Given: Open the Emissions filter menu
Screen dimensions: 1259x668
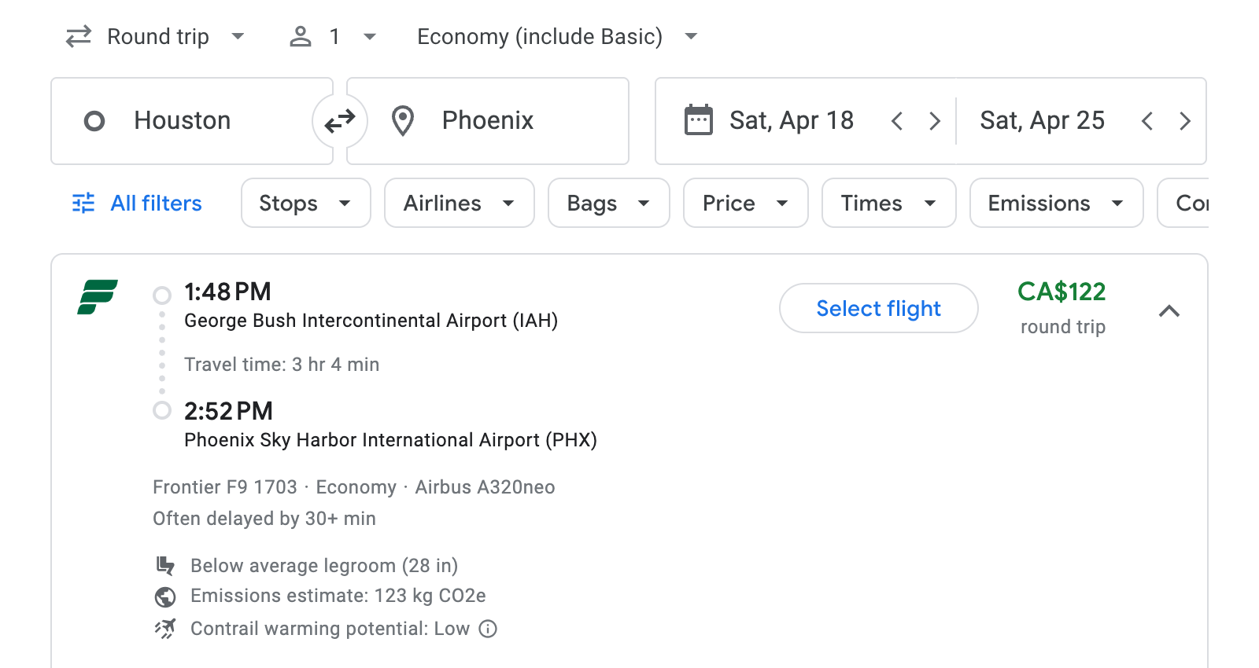Looking at the screenshot, I should [1055, 203].
